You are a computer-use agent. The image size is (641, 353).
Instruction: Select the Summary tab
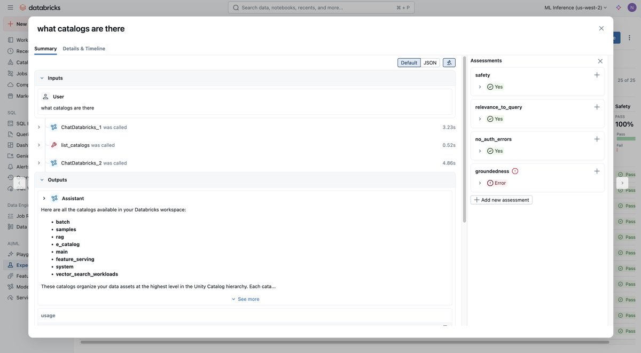45,49
